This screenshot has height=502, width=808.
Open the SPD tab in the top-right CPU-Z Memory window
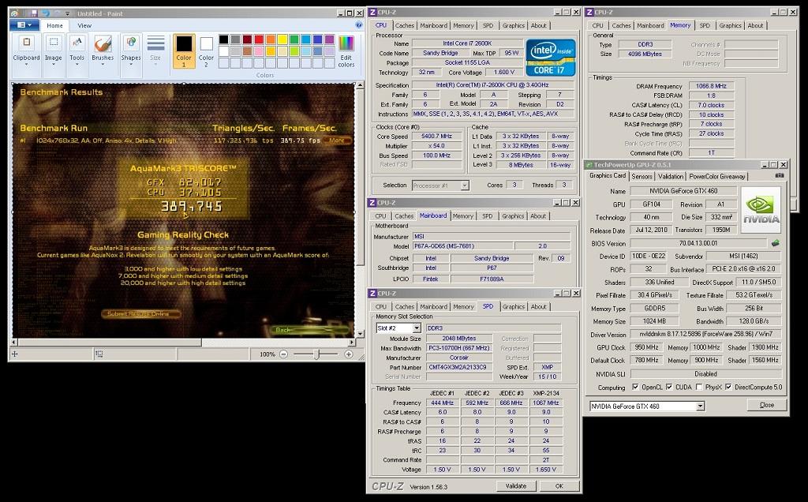point(705,25)
